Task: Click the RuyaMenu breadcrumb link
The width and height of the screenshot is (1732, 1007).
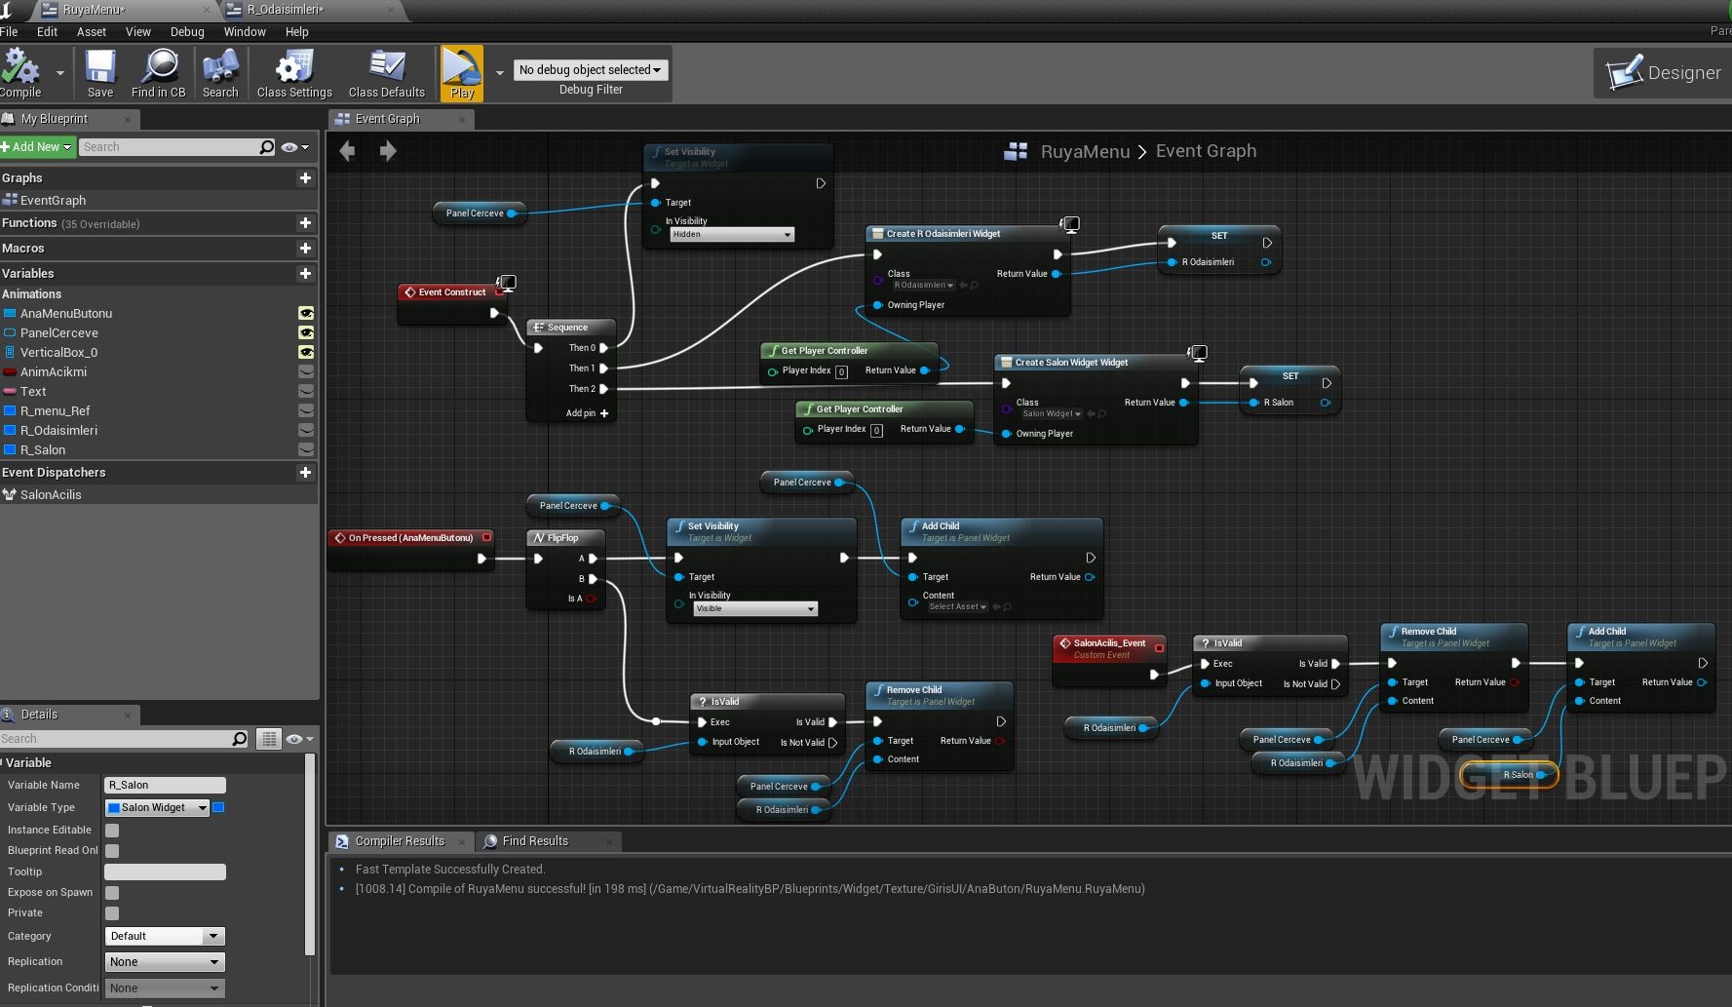Action: [x=1085, y=151]
